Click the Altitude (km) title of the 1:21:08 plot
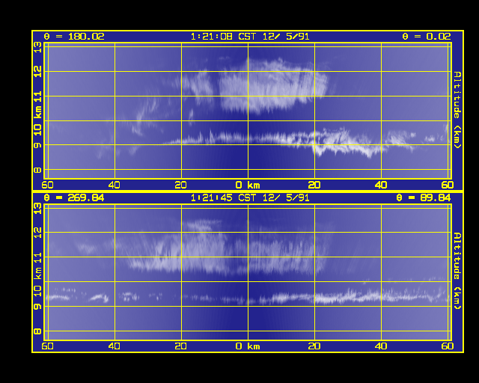The width and height of the screenshot is (479, 383). click(x=457, y=110)
